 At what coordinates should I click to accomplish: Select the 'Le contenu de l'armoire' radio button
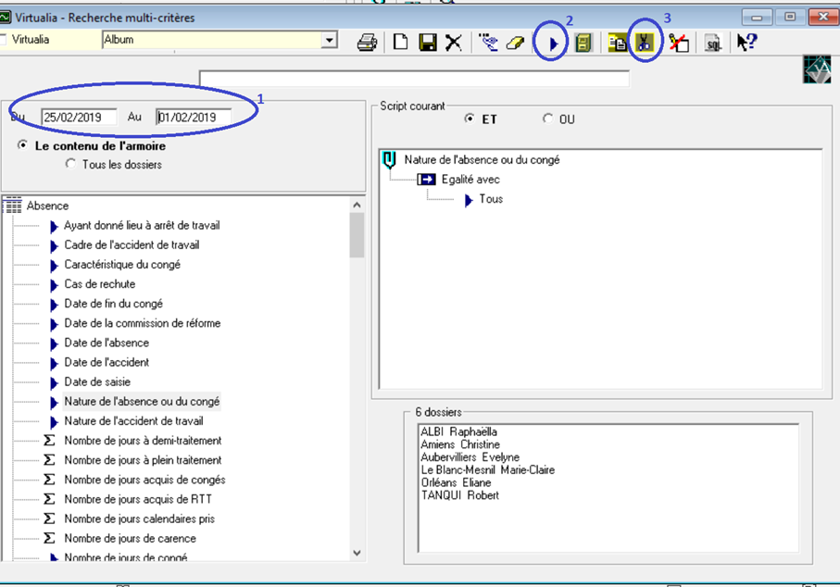click(23, 145)
